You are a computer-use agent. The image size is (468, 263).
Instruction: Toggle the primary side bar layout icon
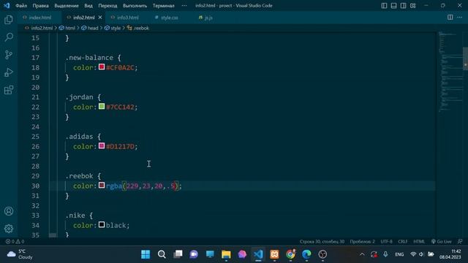click(x=384, y=6)
